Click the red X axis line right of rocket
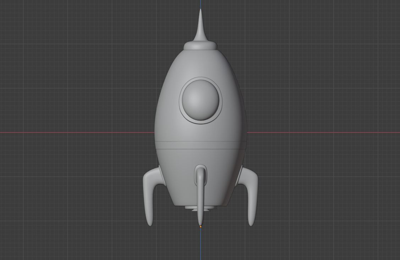This screenshot has height=260, width=400. click(x=319, y=132)
